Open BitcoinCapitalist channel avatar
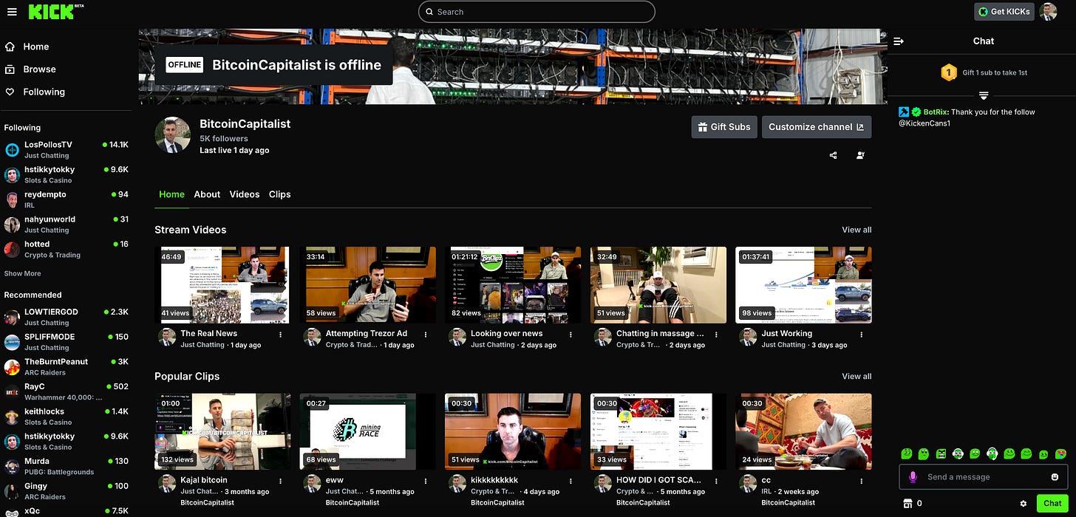Screen dimensions: 1076x517 coord(173,134)
